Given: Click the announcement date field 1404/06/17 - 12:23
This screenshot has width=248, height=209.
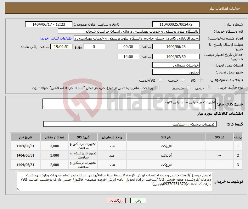Looking at the screenshot, I should point(49,24).
